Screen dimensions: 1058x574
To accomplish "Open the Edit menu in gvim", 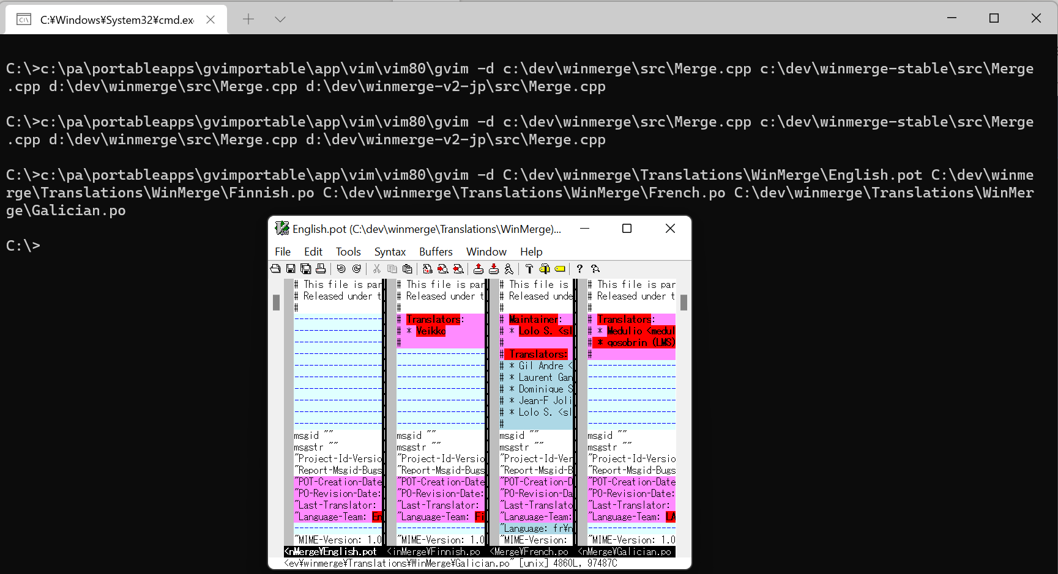I will click(x=313, y=252).
